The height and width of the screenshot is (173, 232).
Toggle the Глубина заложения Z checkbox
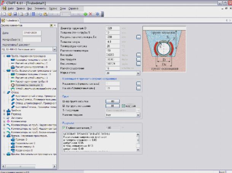pyautogui.click(x=64, y=128)
